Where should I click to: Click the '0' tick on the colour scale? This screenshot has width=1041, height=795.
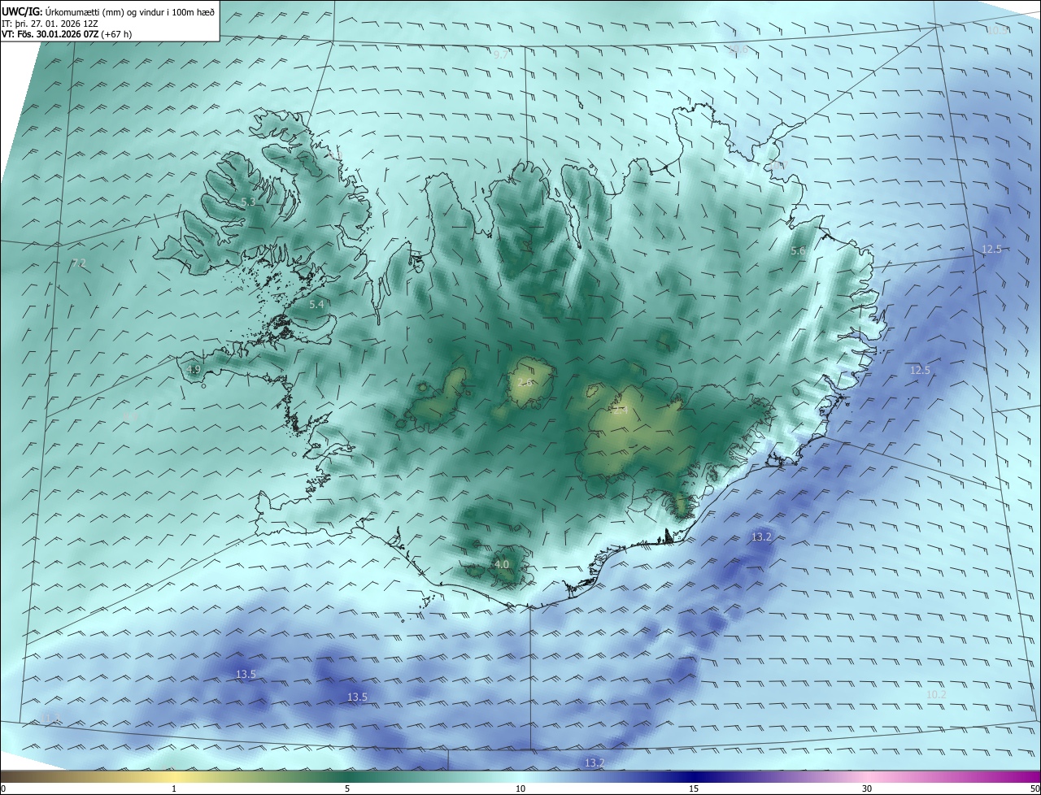pos(2,788)
